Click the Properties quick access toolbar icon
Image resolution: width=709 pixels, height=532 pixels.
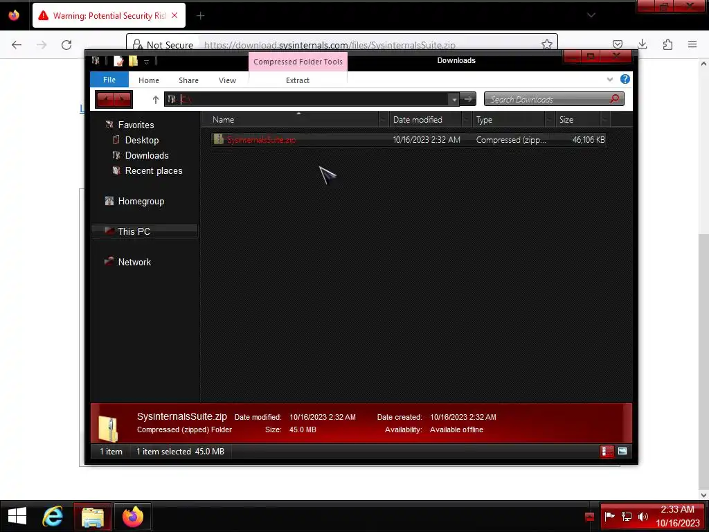click(118, 61)
